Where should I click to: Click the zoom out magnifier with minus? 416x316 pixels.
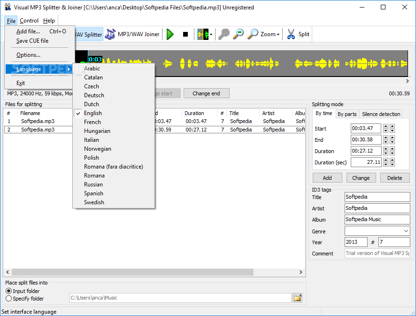(238, 34)
